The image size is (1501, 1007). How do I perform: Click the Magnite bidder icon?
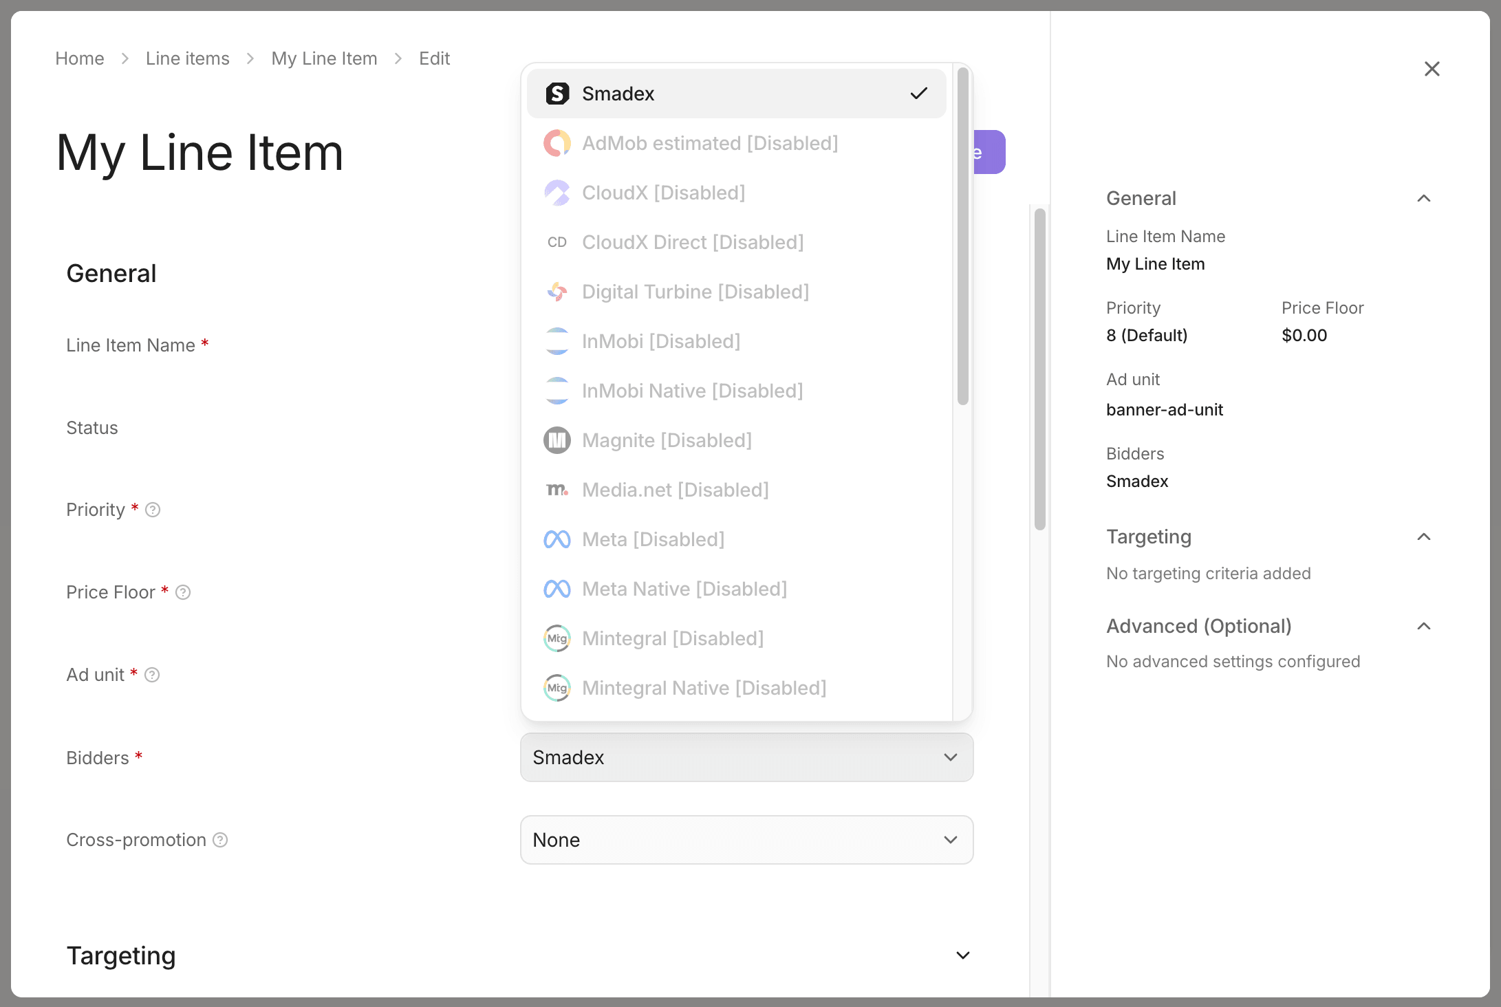tap(557, 440)
